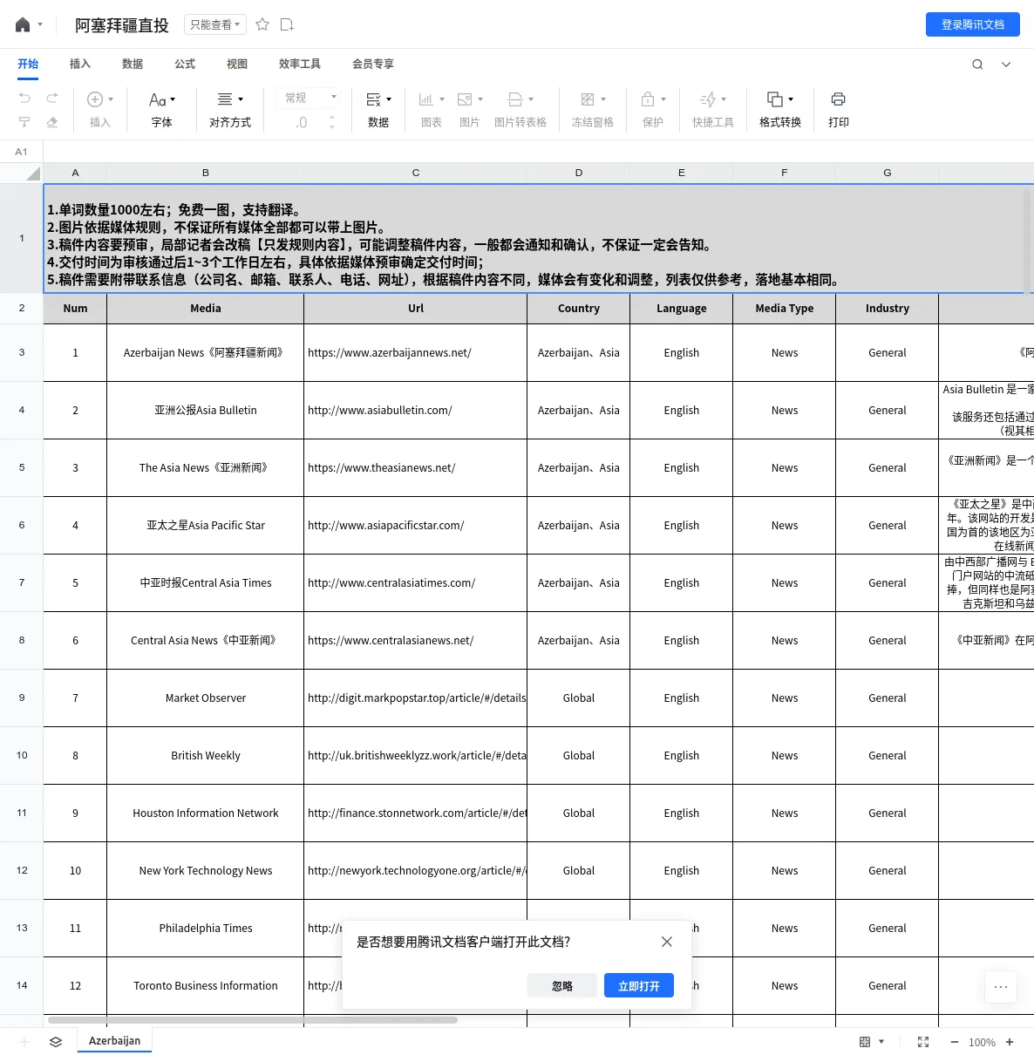Expand the view-only (只能查看) permission dropdown
1034x1055 pixels.
tap(215, 24)
